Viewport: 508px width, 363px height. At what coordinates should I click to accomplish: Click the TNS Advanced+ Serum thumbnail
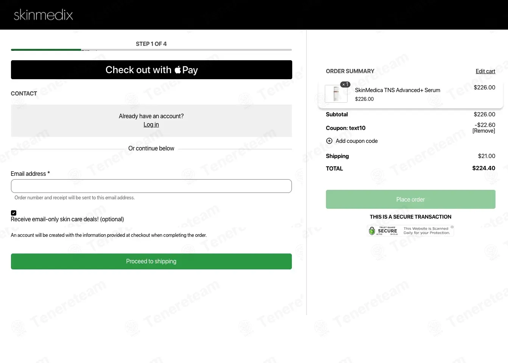point(336,94)
